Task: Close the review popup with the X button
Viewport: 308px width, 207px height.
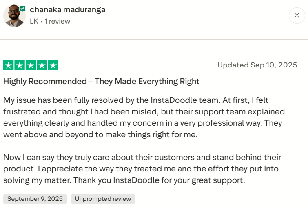Action: 297,16
